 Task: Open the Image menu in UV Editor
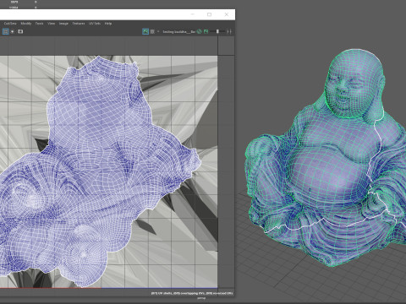point(63,24)
